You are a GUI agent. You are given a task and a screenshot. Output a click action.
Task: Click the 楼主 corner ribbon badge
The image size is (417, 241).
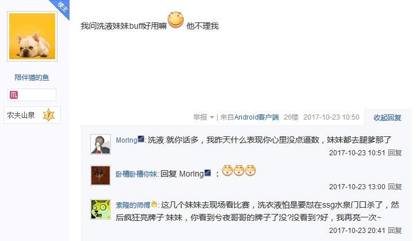pos(62,7)
